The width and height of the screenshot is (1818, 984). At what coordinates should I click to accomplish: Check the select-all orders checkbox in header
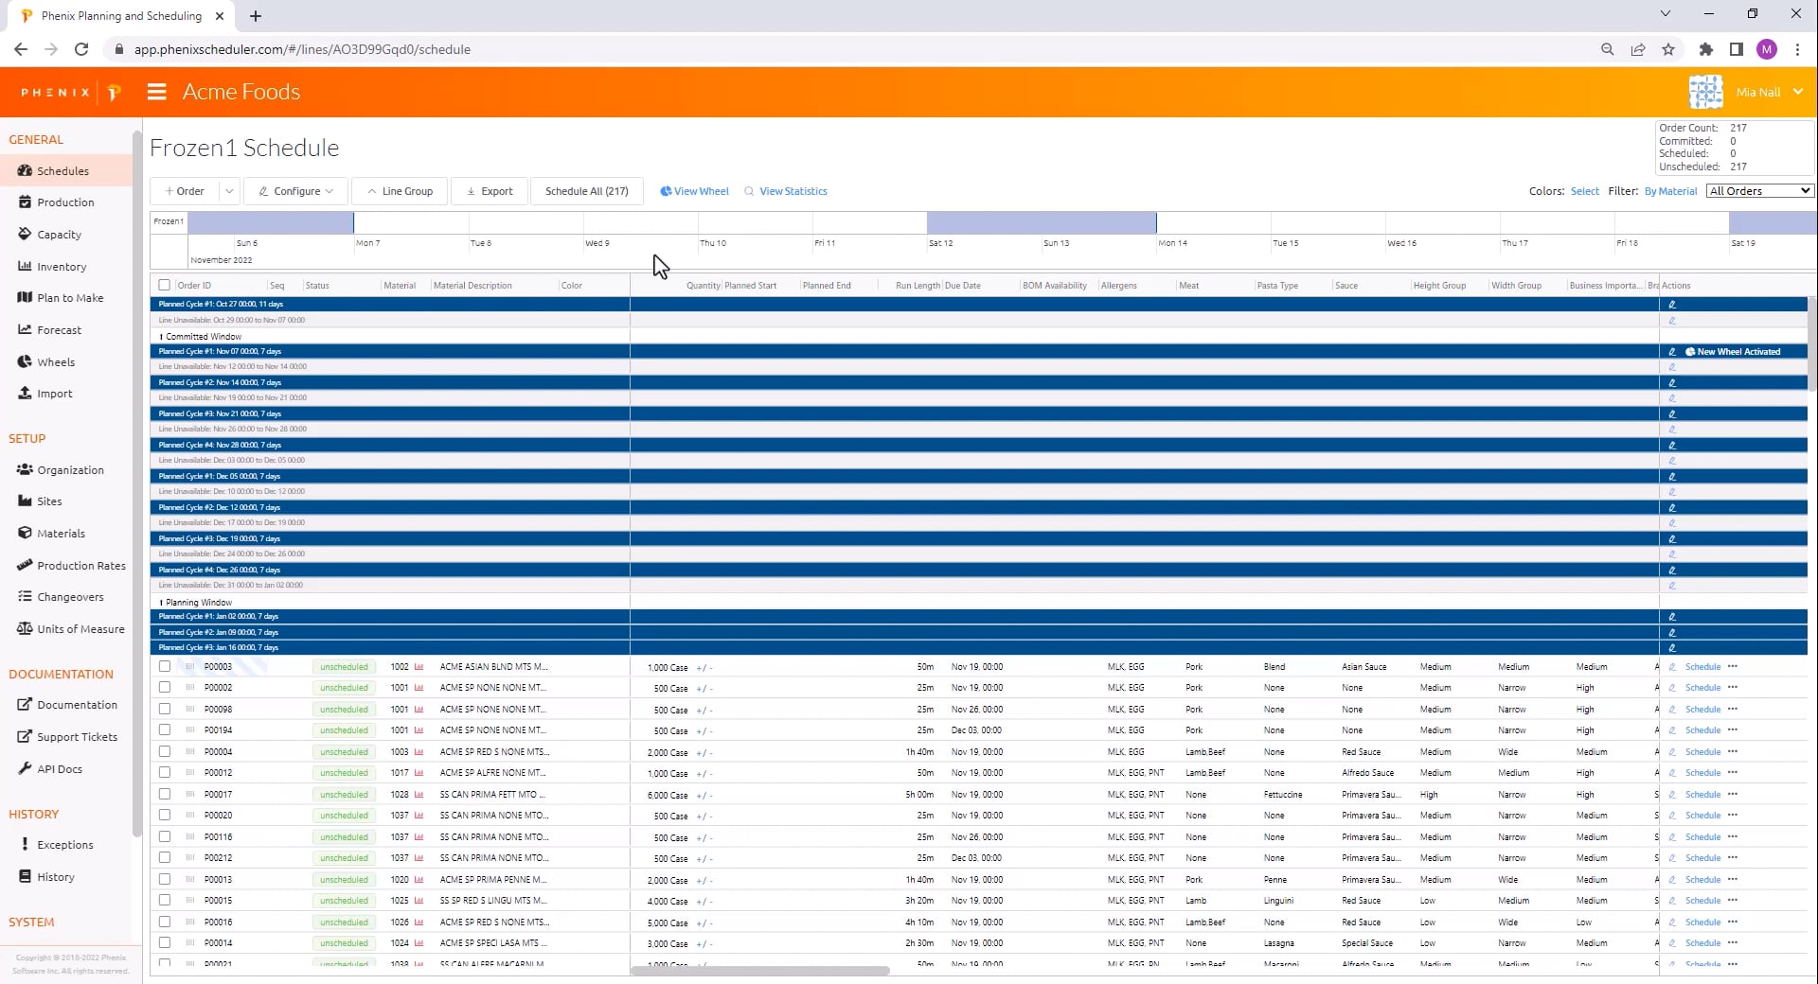(165, 285)
